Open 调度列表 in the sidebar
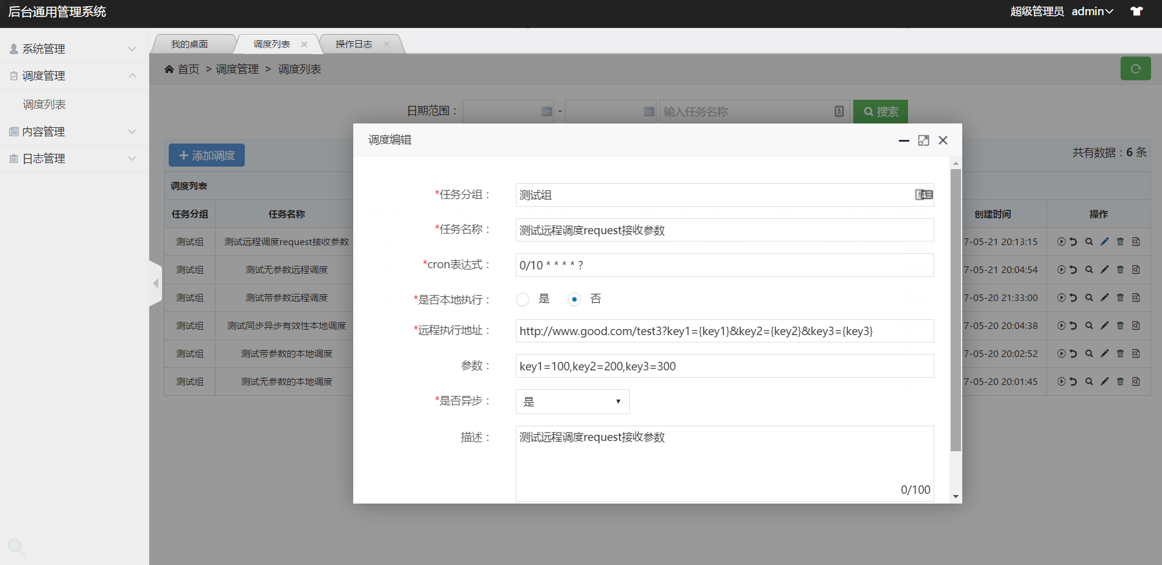 (44, 104)
